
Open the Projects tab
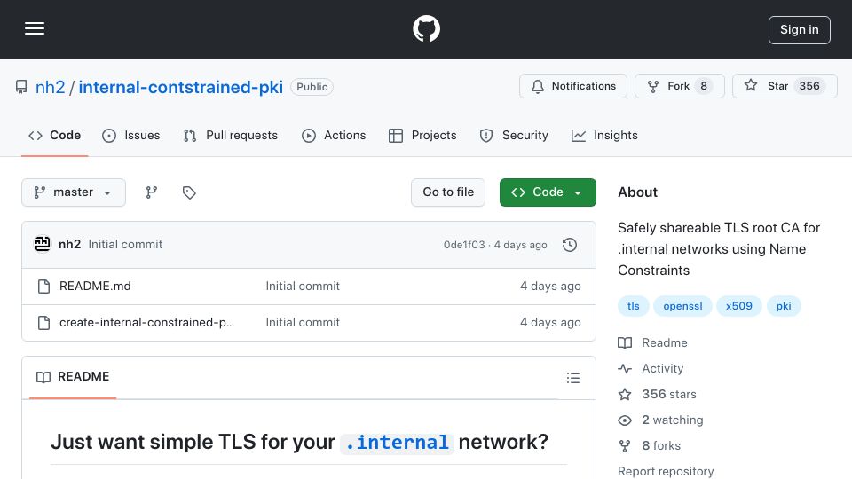click(422, 135)
